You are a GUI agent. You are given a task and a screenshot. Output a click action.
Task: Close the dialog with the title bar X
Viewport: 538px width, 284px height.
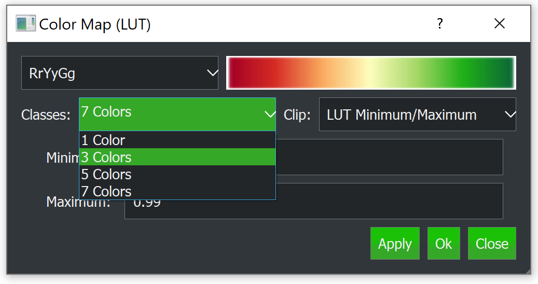[x=499, y=24]
